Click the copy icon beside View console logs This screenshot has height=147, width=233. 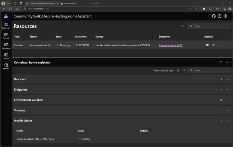click(178, 70)
